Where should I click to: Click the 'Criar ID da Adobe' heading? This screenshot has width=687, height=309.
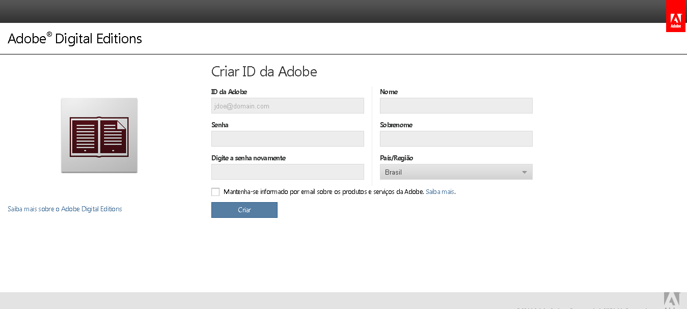[x=264, y=72]
